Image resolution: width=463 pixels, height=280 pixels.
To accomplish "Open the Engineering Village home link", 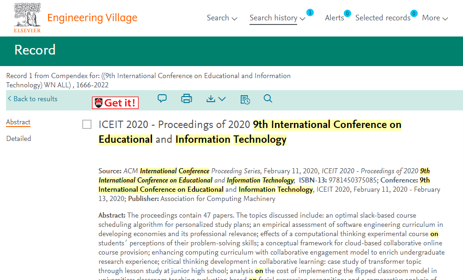I will point(92,18).
